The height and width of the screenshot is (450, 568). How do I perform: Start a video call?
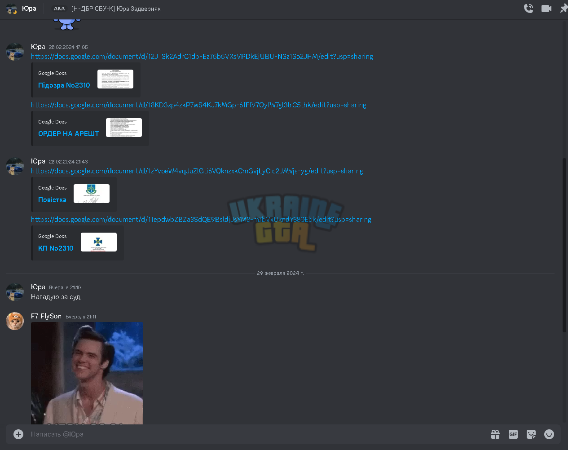tap(546, 9)
